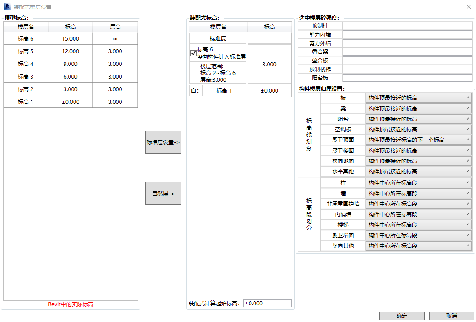Image resolution: width=476 pixels, height=322 pixels.
Task: Select the 标高 5 row in 模型标高
Action: pos(70,51)
